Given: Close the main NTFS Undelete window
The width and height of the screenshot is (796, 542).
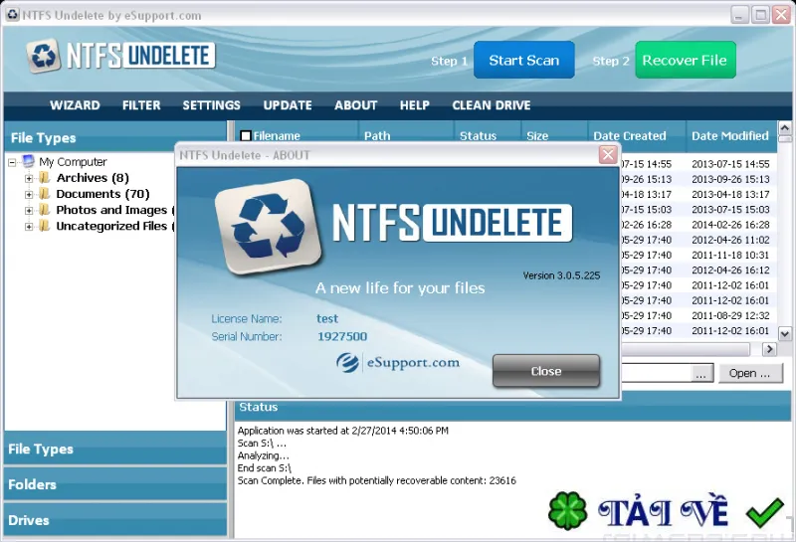Looking at the screenshot, I should click(781, 15).
